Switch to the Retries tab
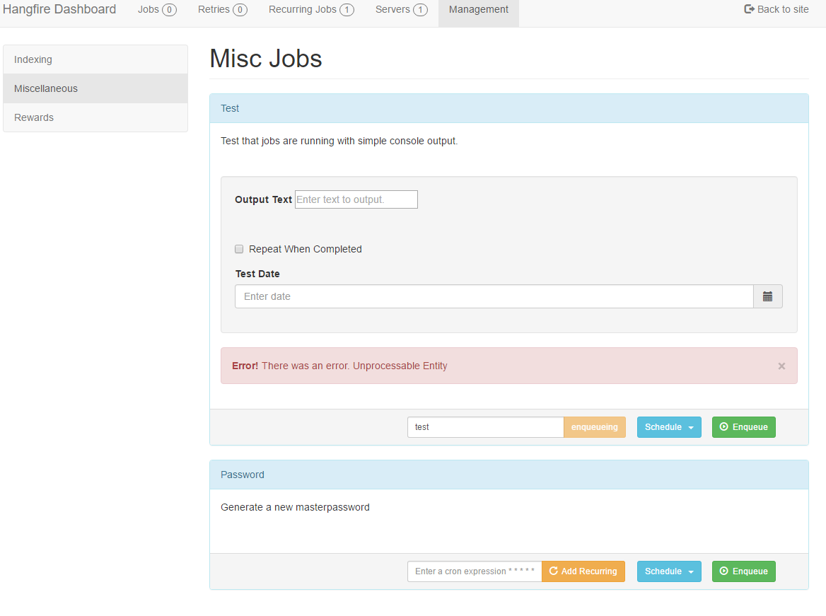The width and height of the screenshot is (826, 616). (x=222, y=9)
